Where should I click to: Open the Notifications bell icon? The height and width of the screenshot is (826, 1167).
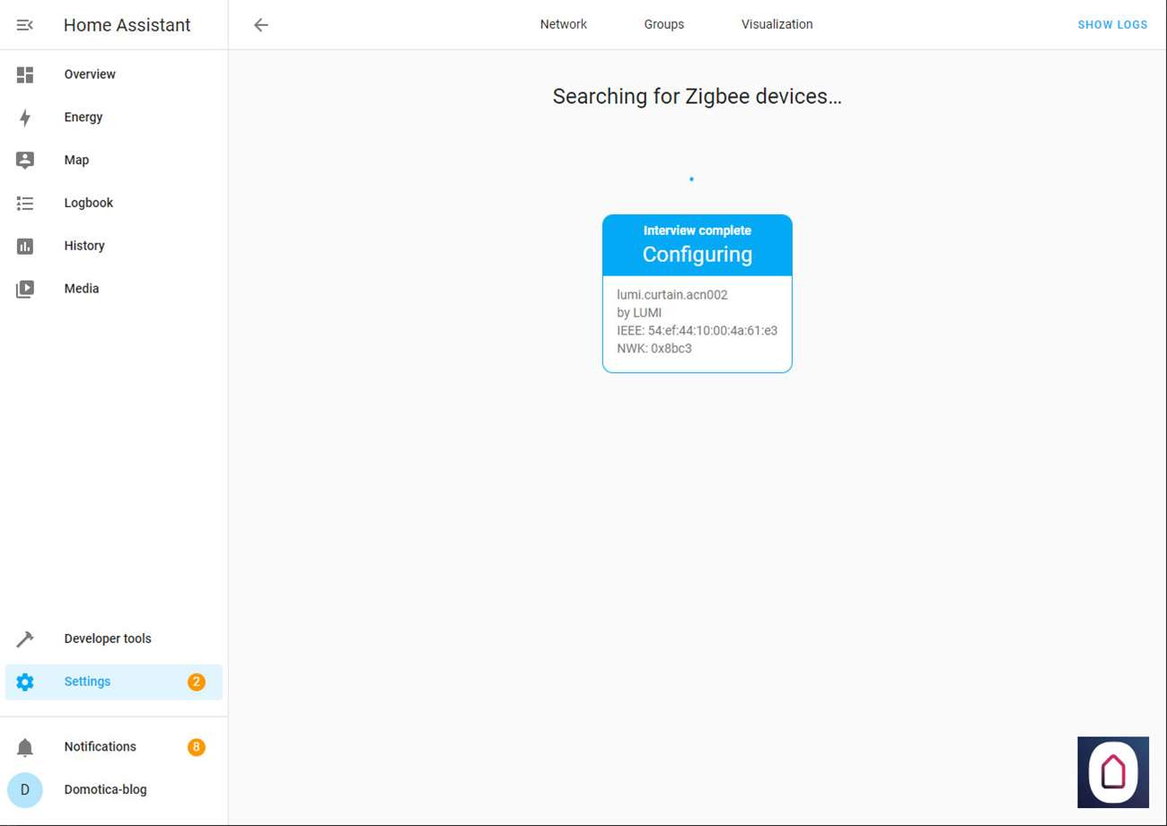point(25,747)
